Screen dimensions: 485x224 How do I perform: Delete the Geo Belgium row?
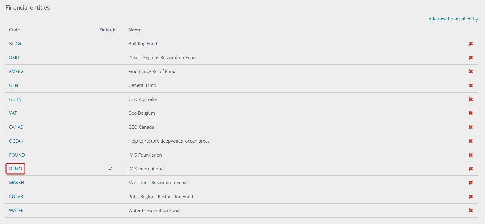click(x=471, y=113)
